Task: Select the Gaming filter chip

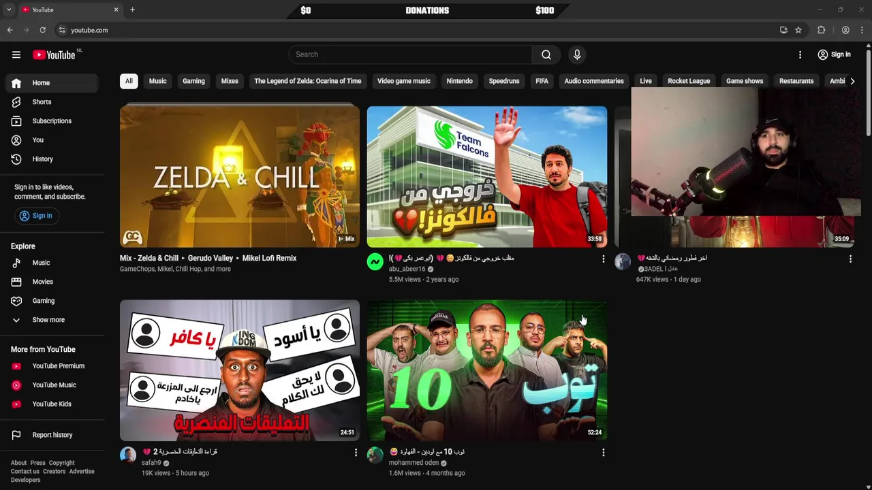Action: tap(193, 81)
